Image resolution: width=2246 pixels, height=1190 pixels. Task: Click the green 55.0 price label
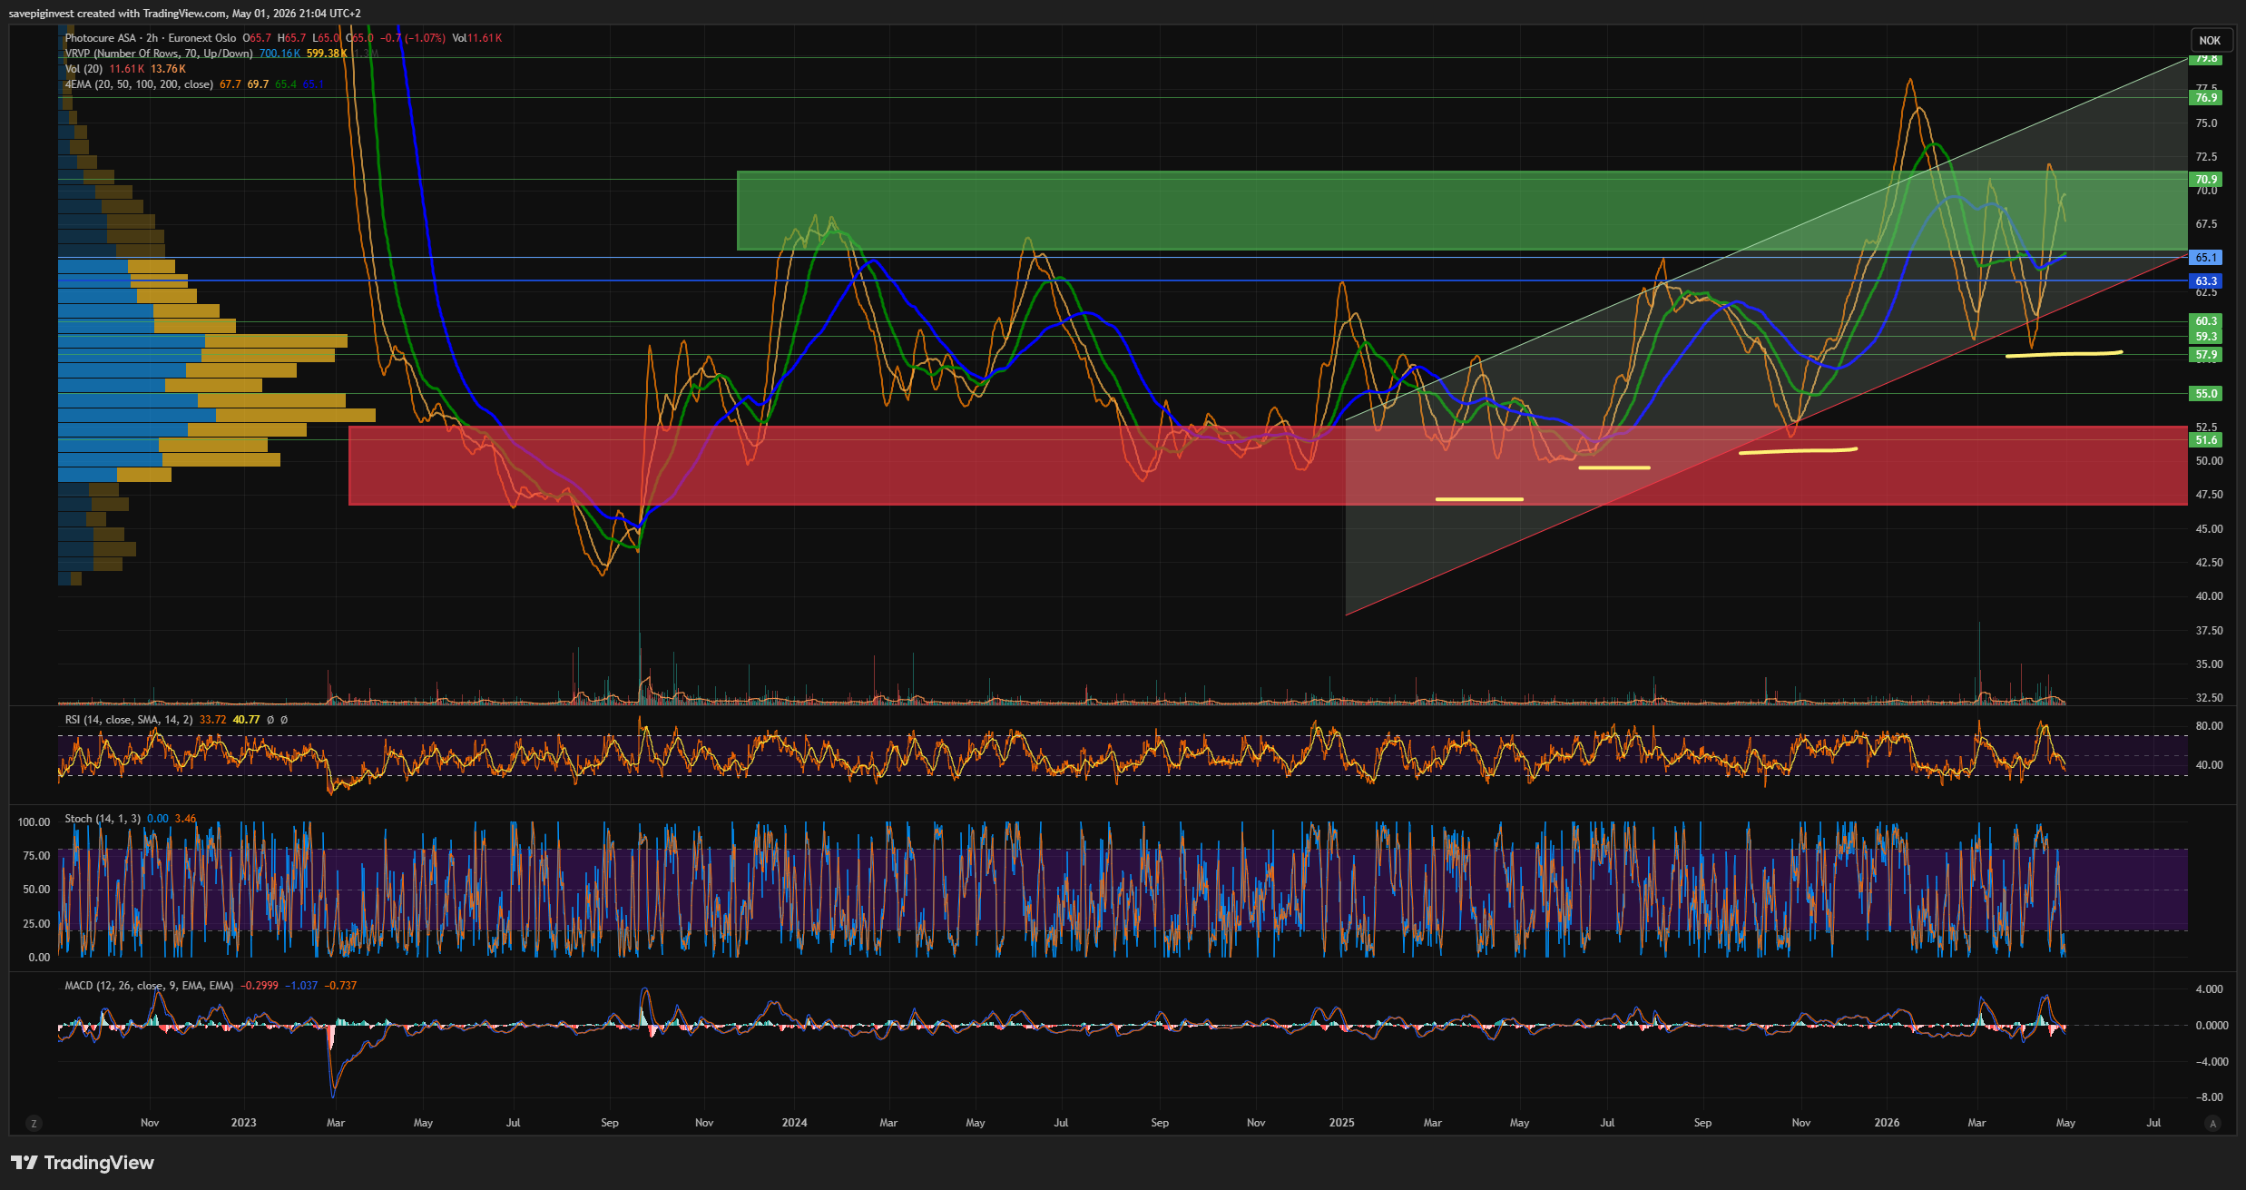tap(2206, 394)
